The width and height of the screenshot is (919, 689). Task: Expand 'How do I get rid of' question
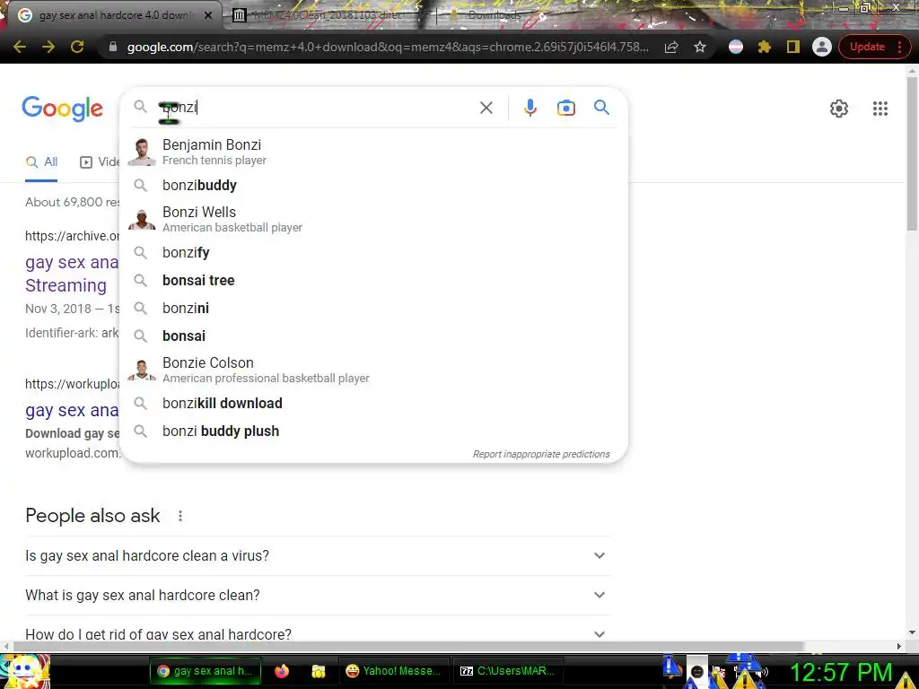click(317, 632)
